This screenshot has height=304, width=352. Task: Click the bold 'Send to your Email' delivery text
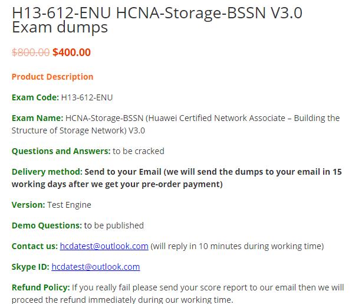click(123, 172)
